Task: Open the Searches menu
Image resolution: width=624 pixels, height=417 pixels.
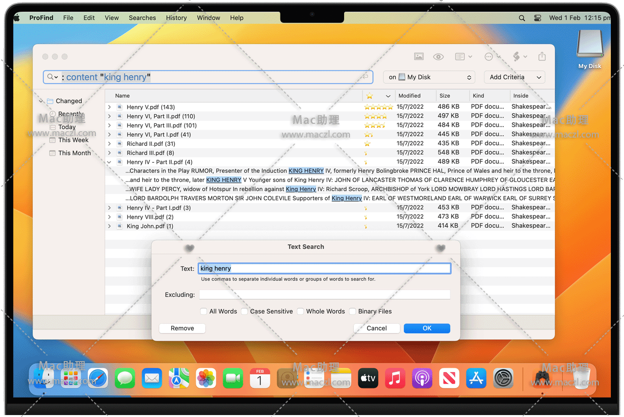Action: point(142,18)
